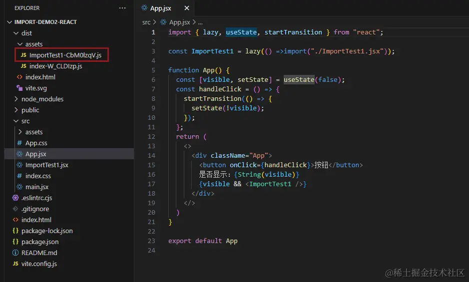The height and width of the screenshot is (282, 469).
Task: Click "./ImportTest1.jsx" import path string
Action: [347, 51]
